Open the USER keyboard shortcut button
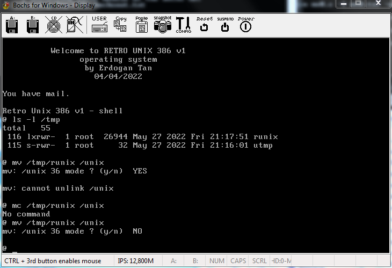 tap(99, 25)
